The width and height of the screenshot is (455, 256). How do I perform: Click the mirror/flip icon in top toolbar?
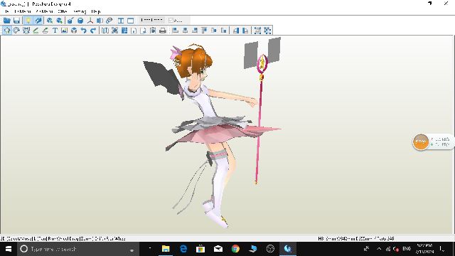click(100, 21)
